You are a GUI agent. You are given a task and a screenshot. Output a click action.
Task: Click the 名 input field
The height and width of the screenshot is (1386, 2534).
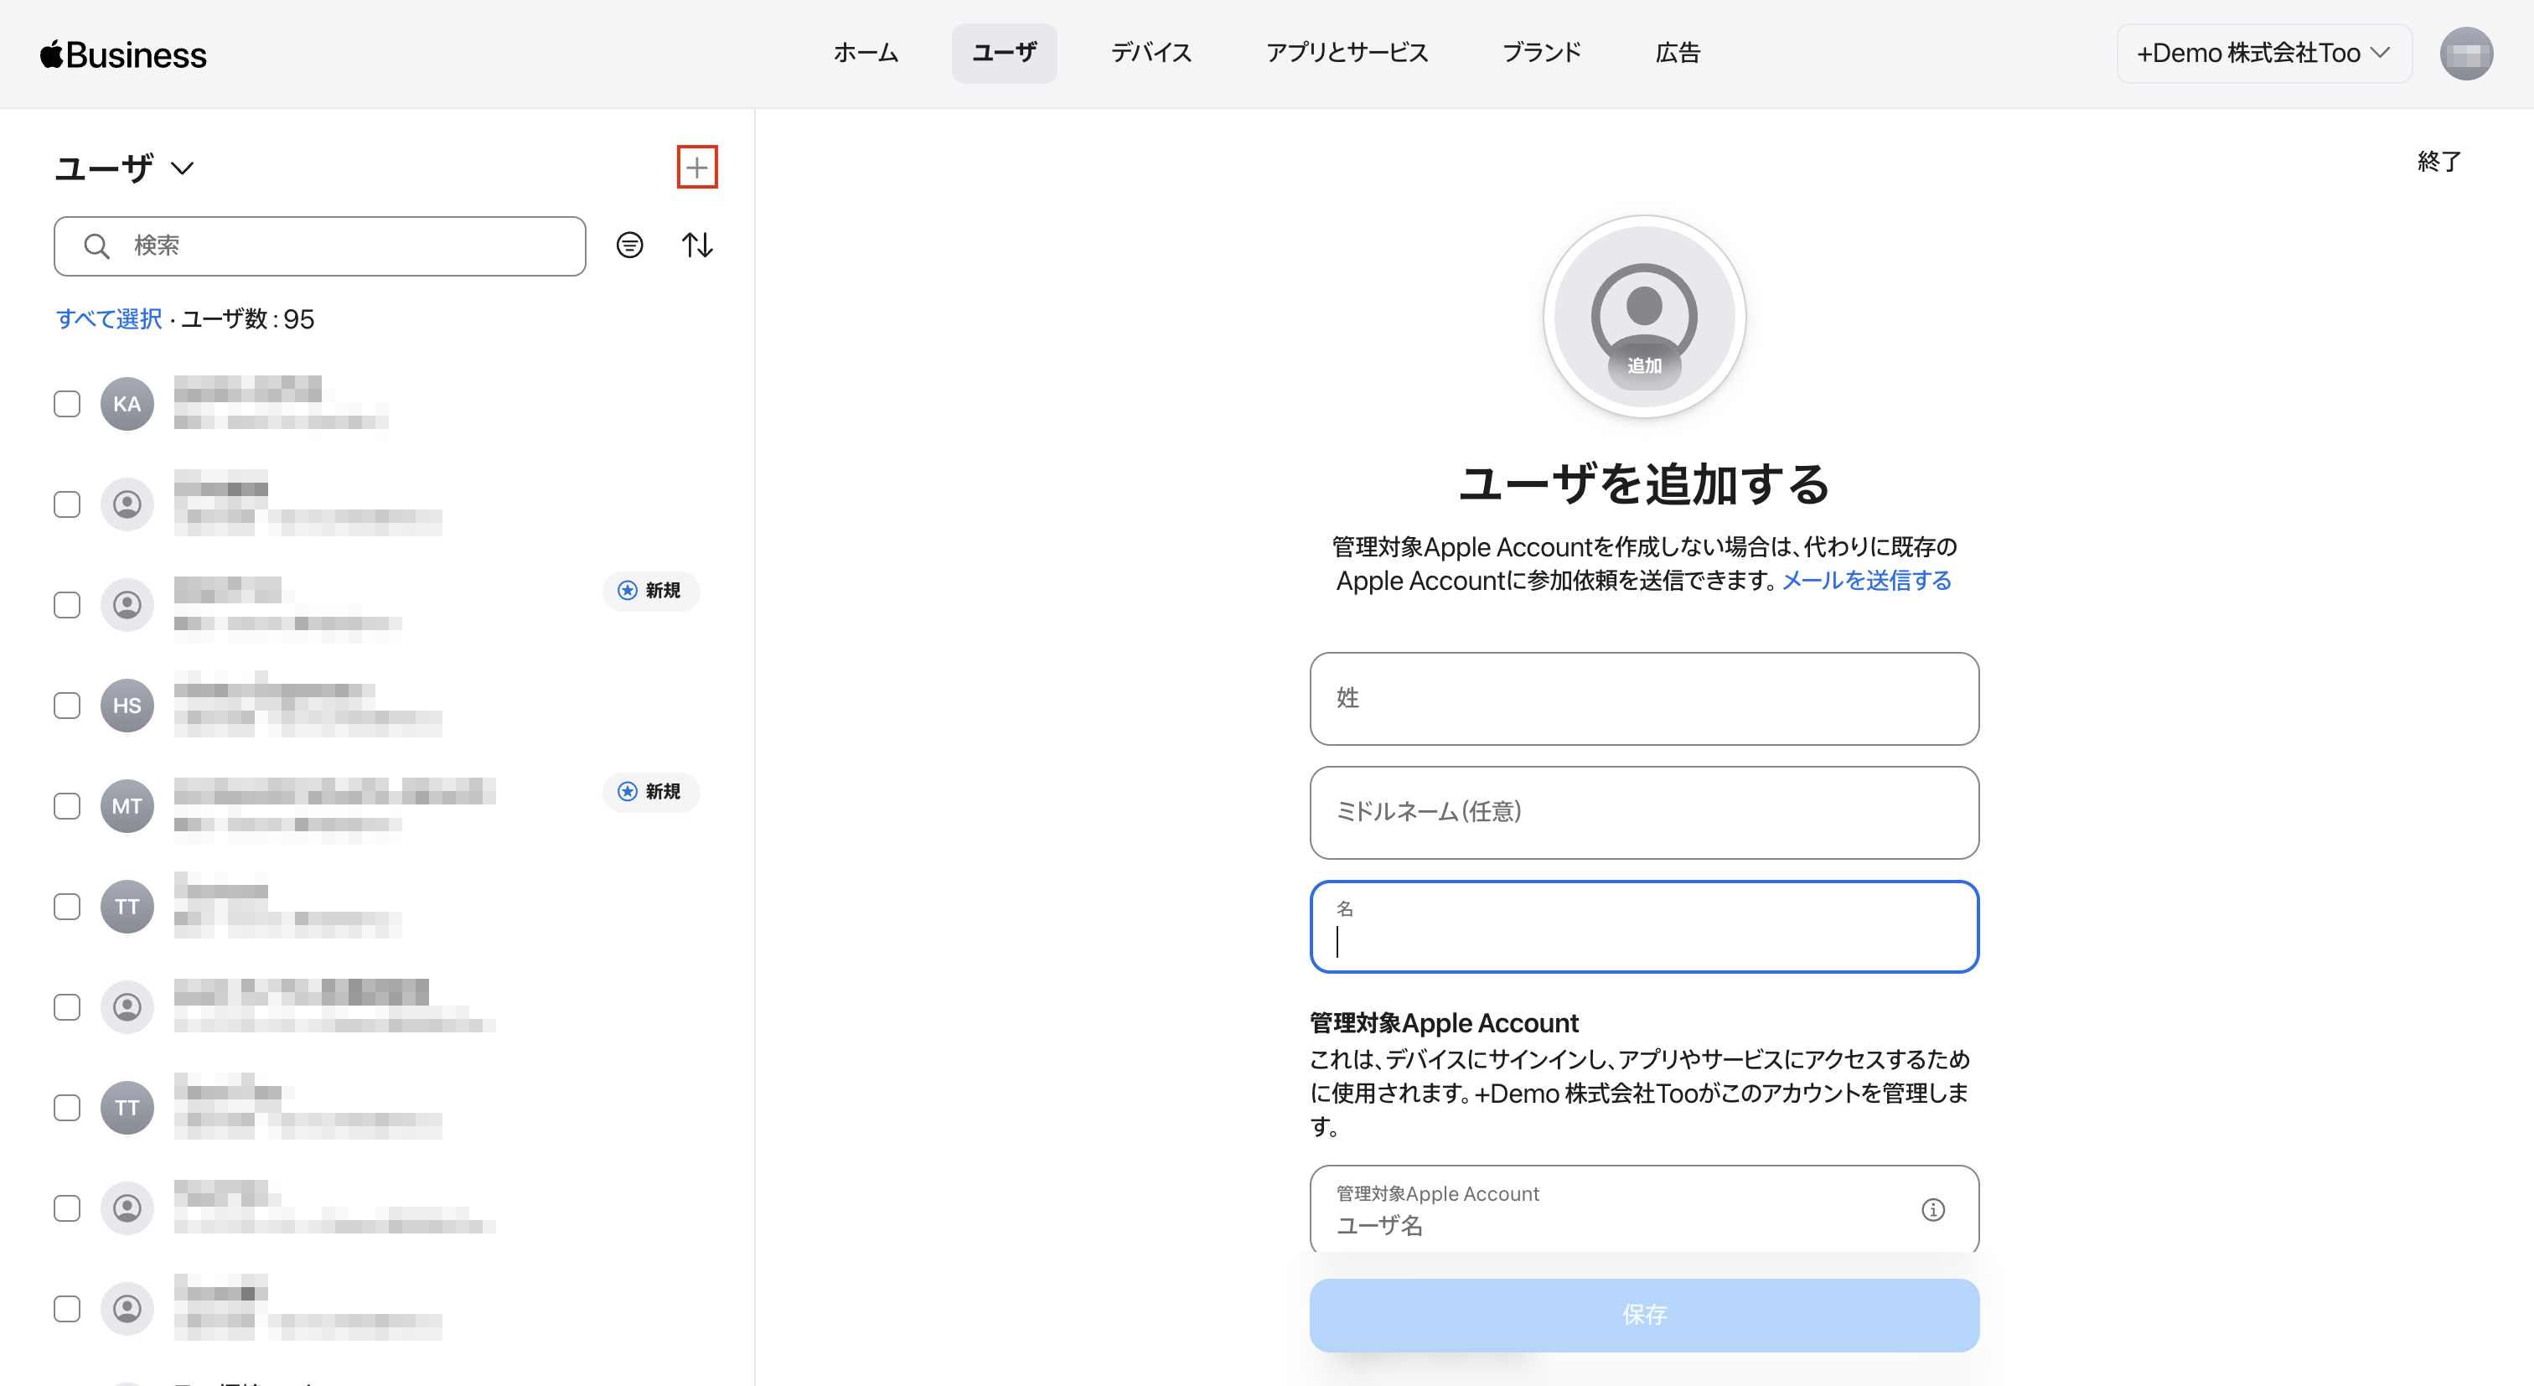click(x=1644, y=927)
